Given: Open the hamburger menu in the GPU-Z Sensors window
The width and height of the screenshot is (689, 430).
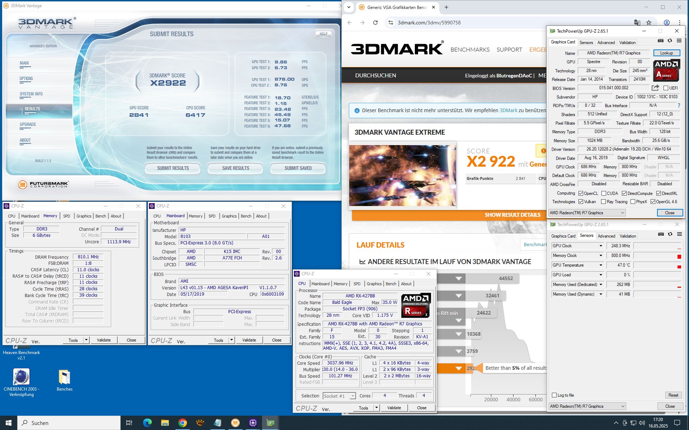Looking at the screenshot, I should [679, 234].
